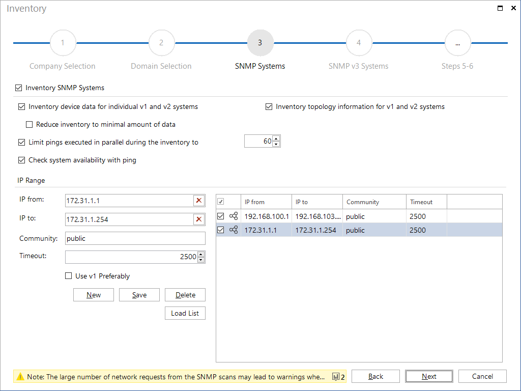Click the network icon in the 192.168.100.1 row

pos(234,216)
